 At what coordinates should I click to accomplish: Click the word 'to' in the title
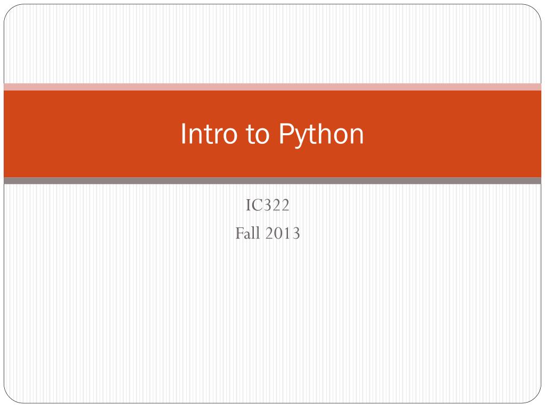pos(258,135)
